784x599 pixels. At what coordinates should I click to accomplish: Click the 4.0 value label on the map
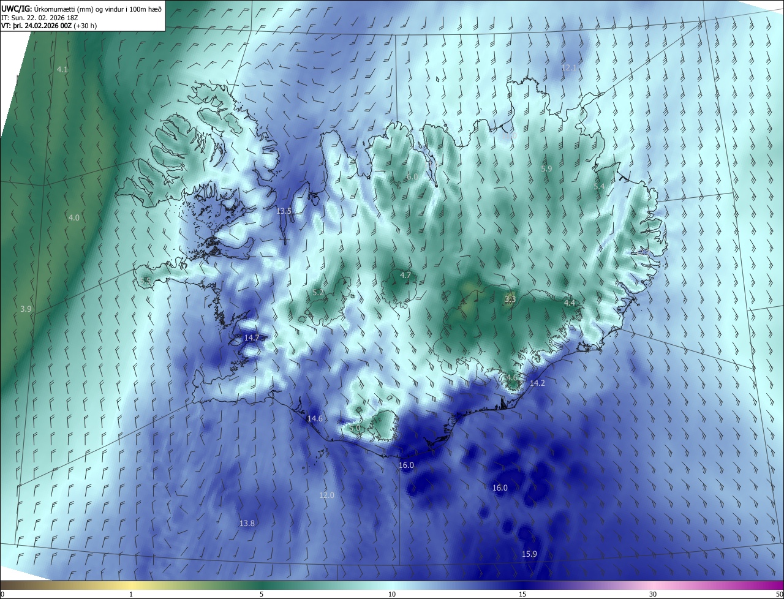point(73,218)
